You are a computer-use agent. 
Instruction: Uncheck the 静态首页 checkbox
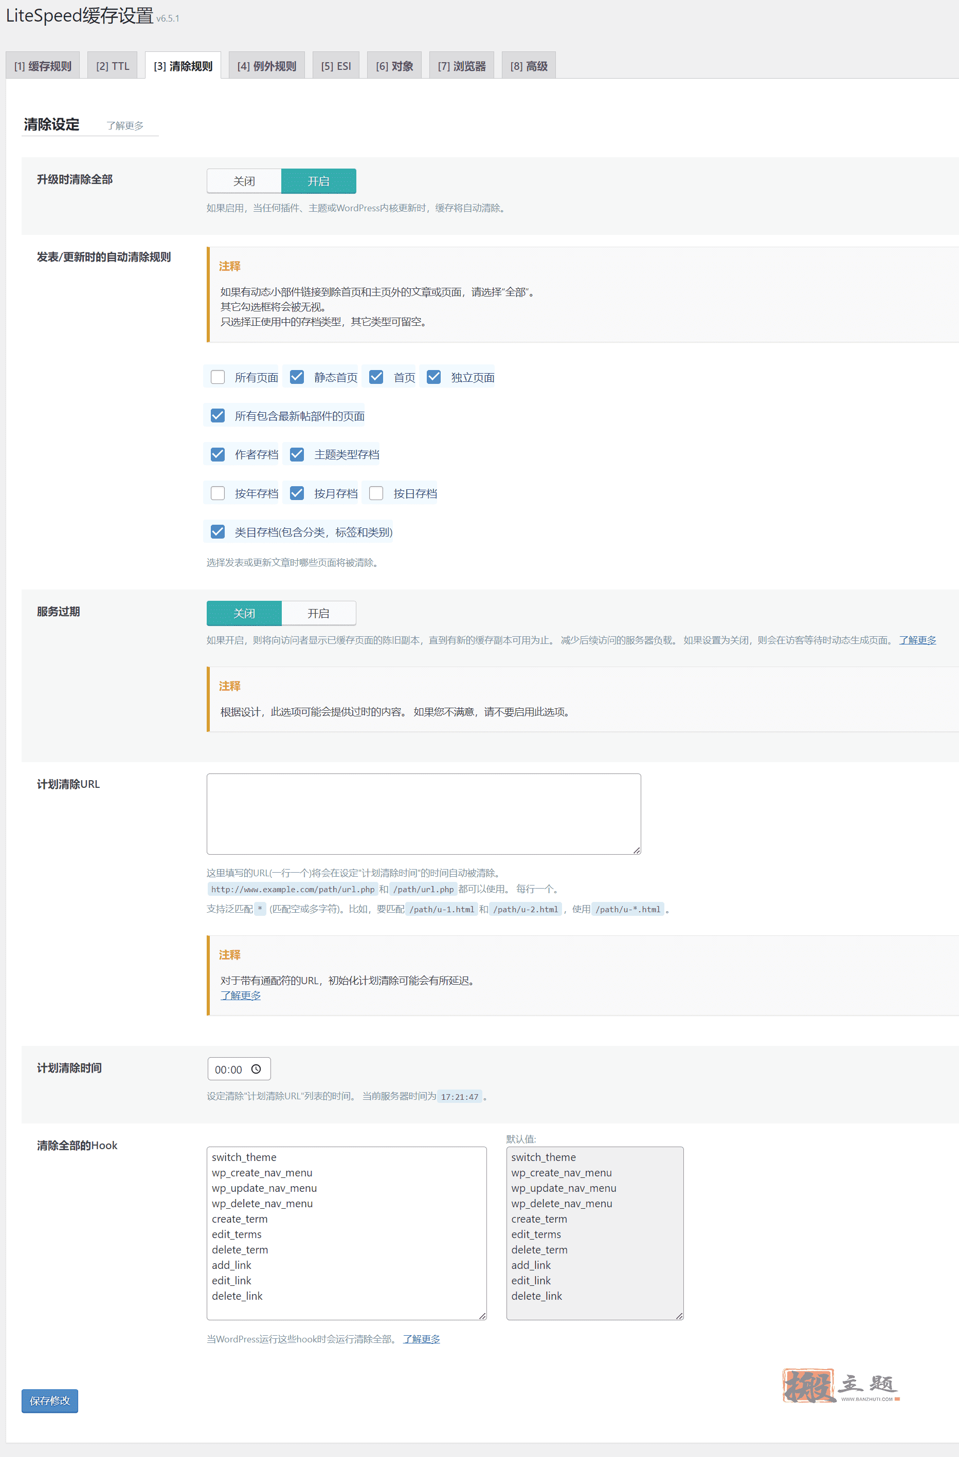297,377
